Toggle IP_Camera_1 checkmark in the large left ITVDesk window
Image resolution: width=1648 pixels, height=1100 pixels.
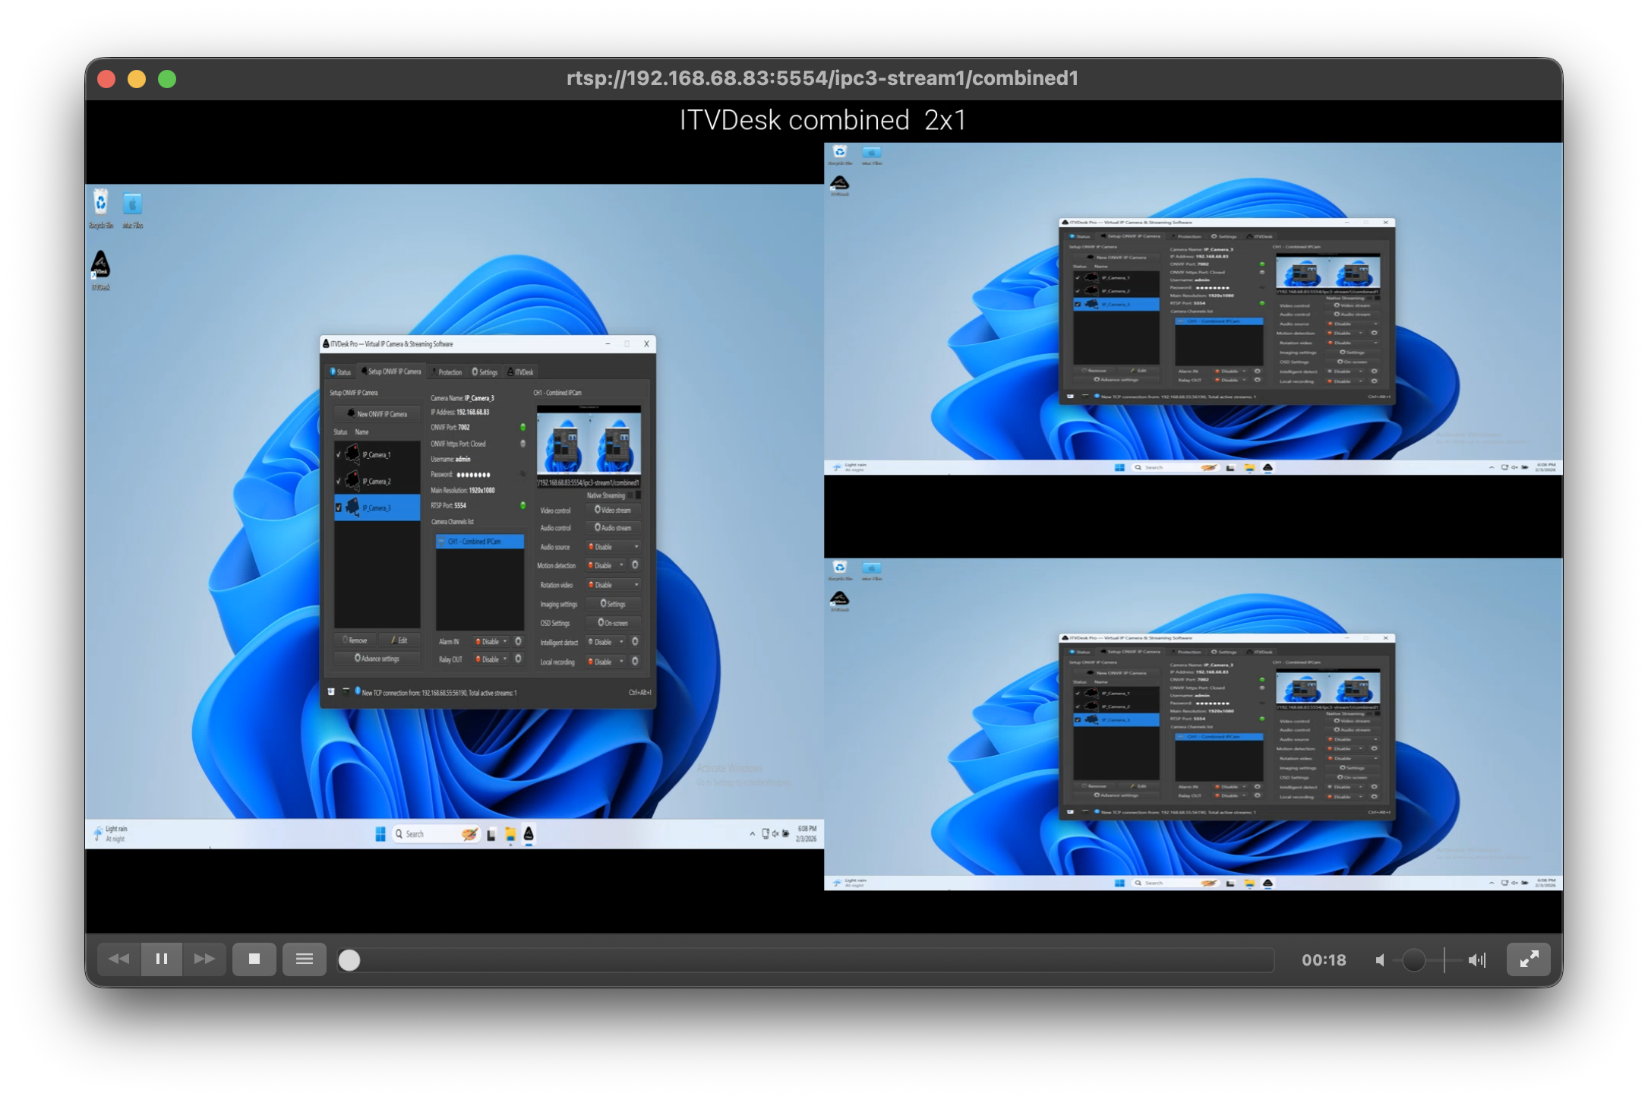point(339,454)
